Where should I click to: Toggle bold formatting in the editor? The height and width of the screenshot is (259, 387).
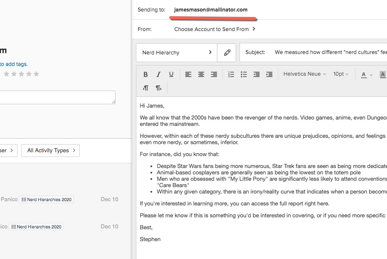[145, 74]
